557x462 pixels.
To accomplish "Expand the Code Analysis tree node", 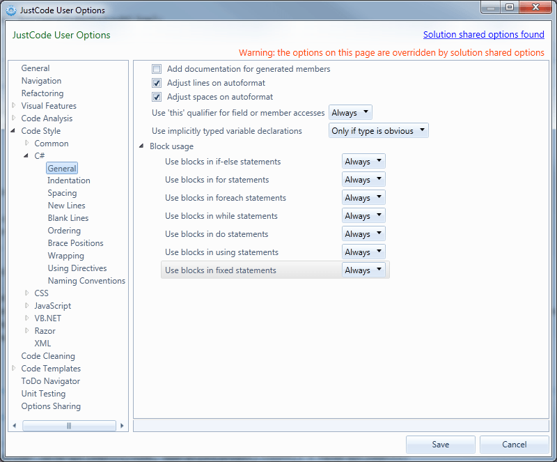I will [x=14, y=118].
